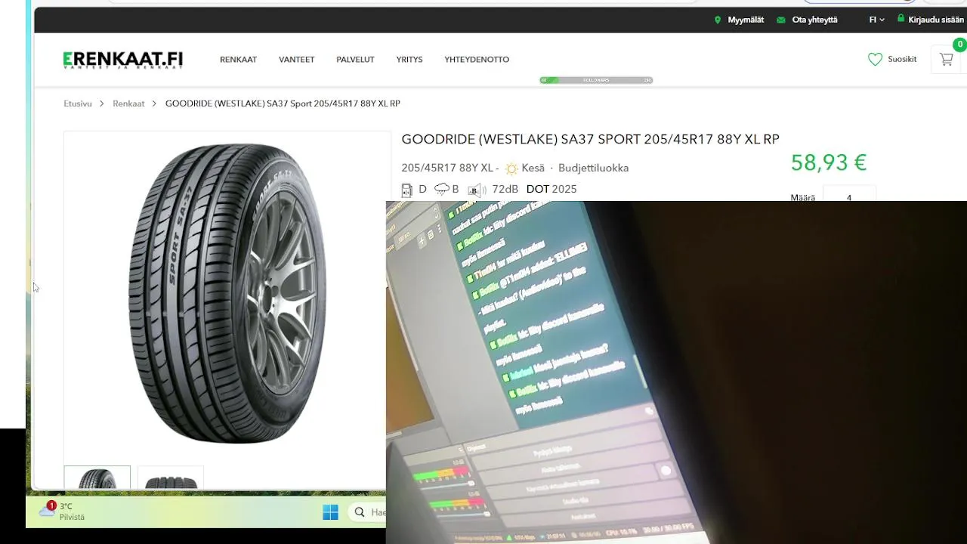Image resolution: width=967 pixels, height=544 pixels.
Task: Click the Määrä quantity field
Action: (x=849, y=194)
